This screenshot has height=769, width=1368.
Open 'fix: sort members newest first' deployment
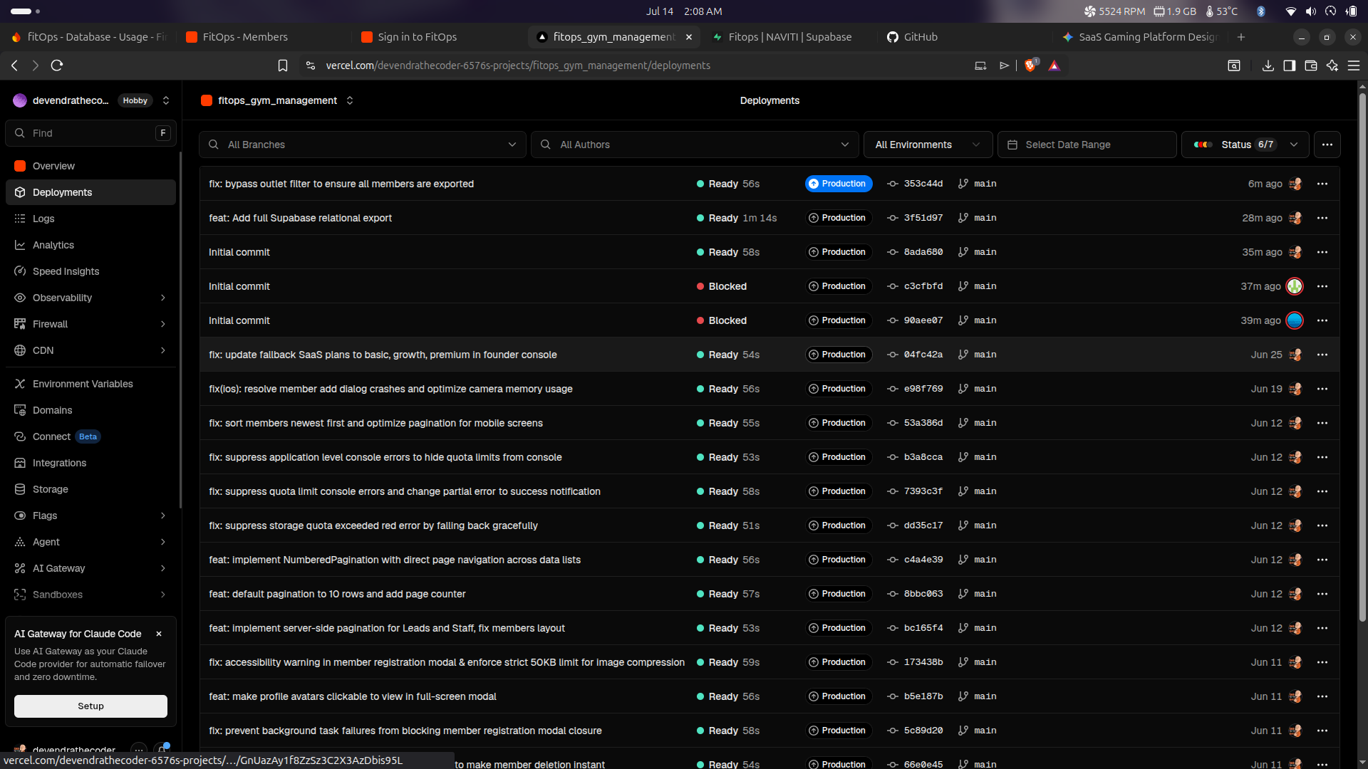pos(375,423)
